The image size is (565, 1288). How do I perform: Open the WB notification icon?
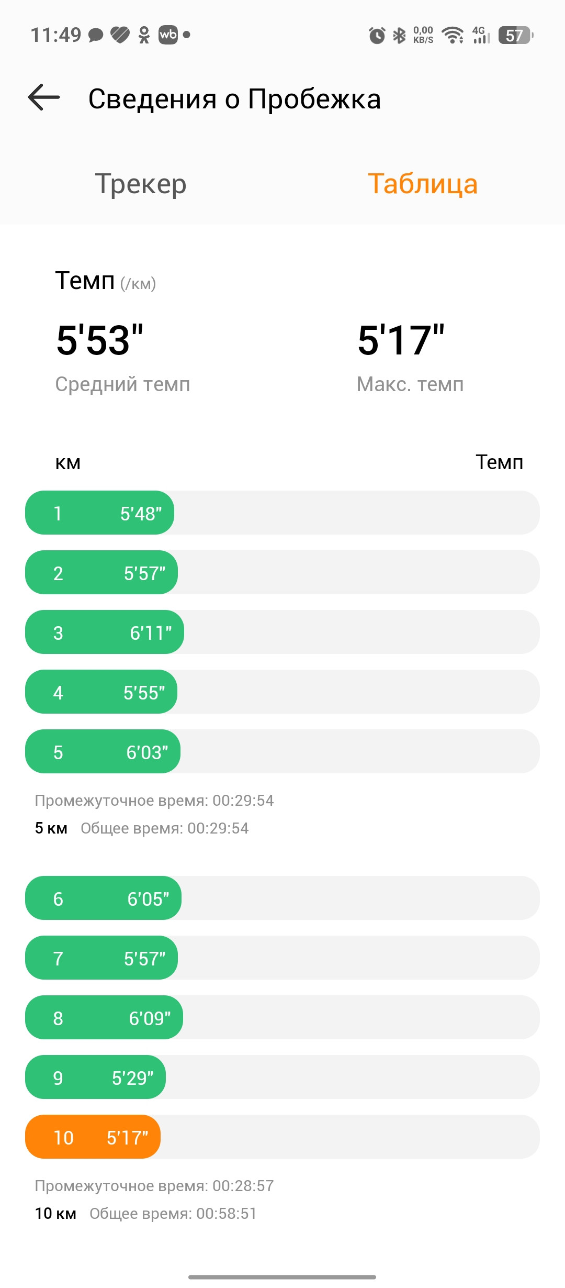(168, 35)
